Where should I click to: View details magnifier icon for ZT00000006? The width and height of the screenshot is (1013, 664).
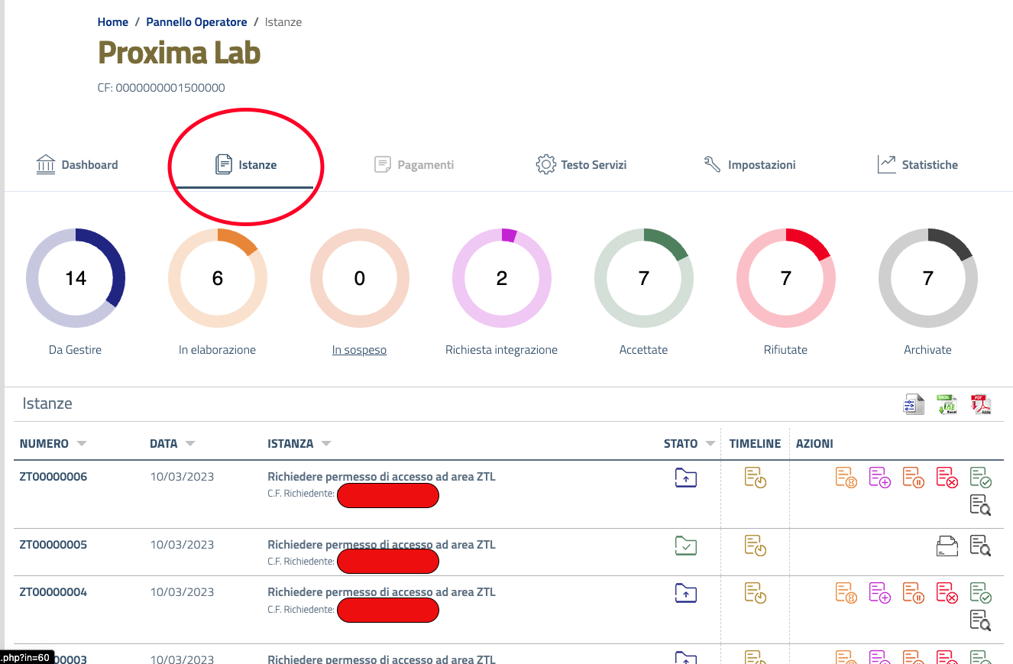[980, 505]
